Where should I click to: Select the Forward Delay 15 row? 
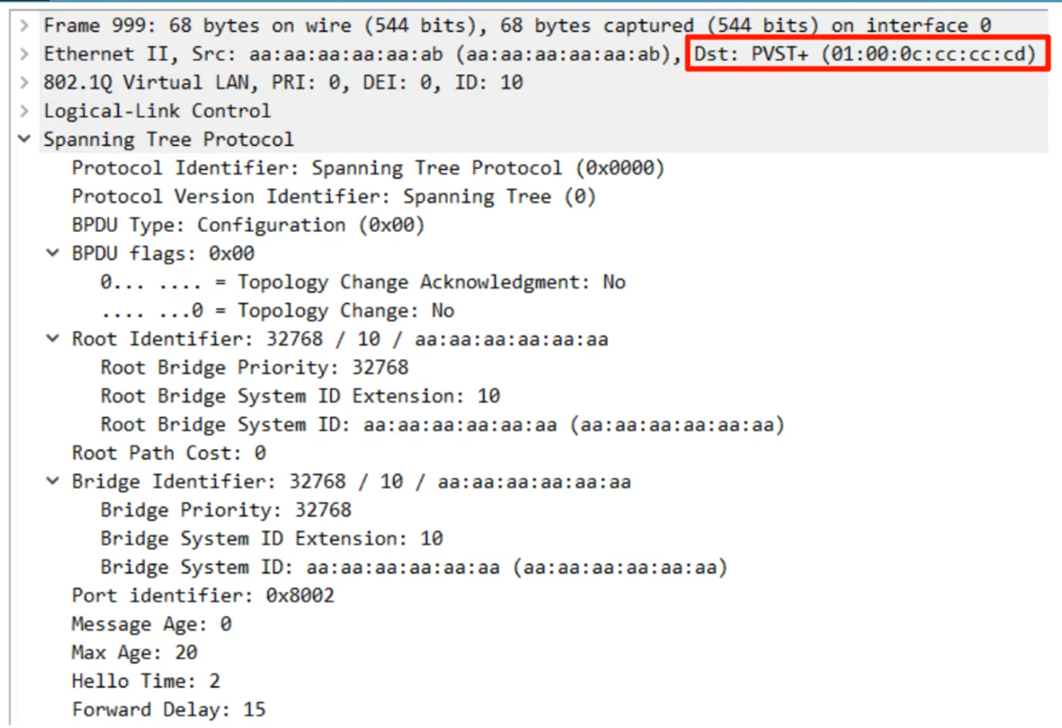coord(168,709)
